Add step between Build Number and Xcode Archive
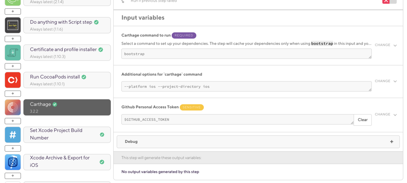Viewport: 407px width, 183px height. (13, 148)
